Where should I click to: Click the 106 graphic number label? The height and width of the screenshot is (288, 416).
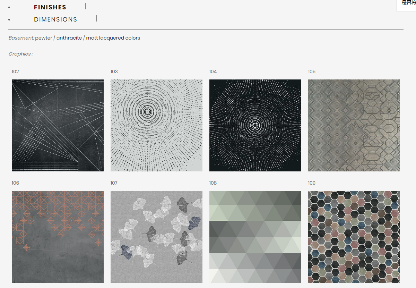(x=15, y=183)
